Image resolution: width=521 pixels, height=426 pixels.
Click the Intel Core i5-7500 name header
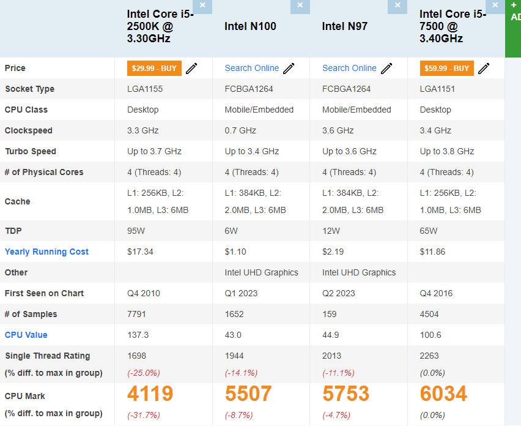coord(453,26)
